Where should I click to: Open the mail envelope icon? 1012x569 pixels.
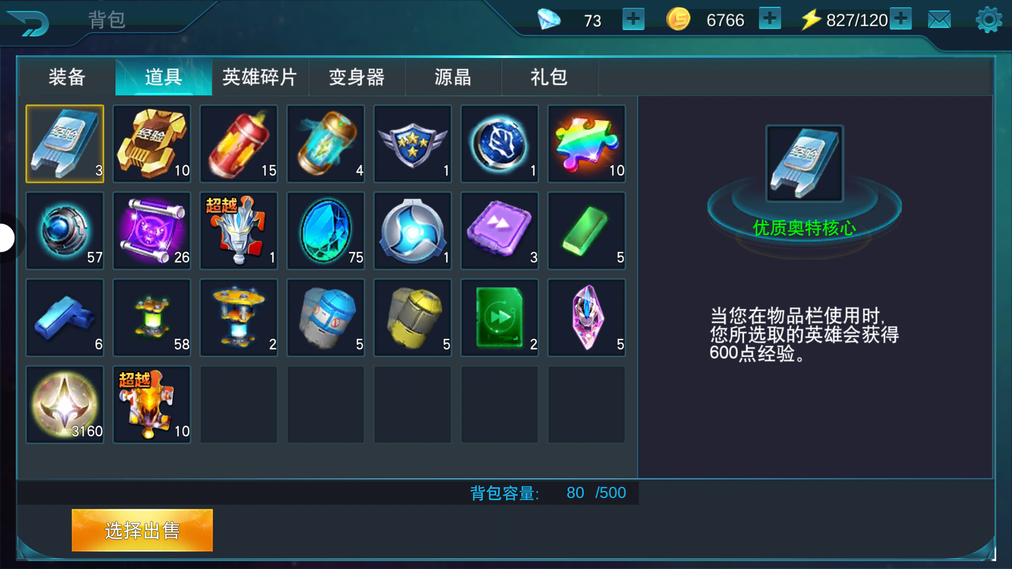[x=939, y=20]
